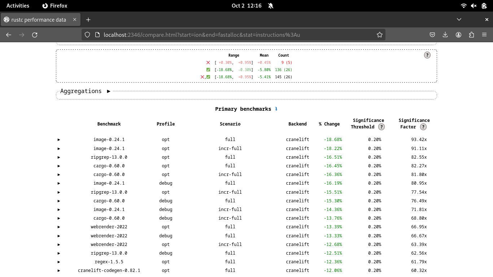The height and width of the screenshot is (277, 493).
Task: Open the Pocket save icon
Action: pos(432,35)
